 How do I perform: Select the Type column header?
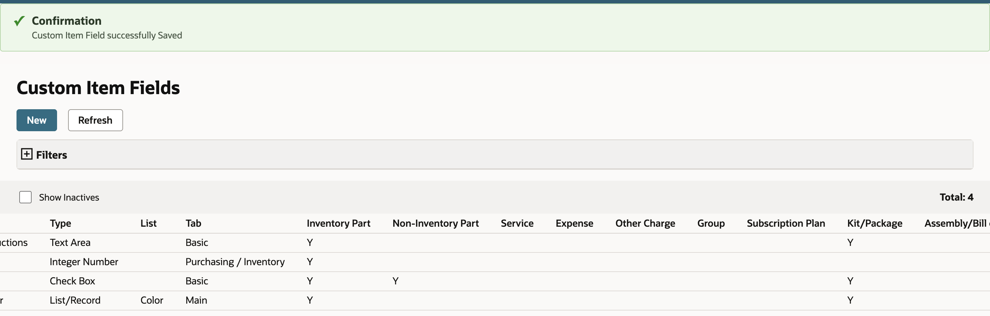60,224
